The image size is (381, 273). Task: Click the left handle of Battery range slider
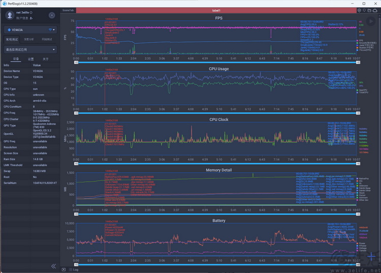pos(76,264)
